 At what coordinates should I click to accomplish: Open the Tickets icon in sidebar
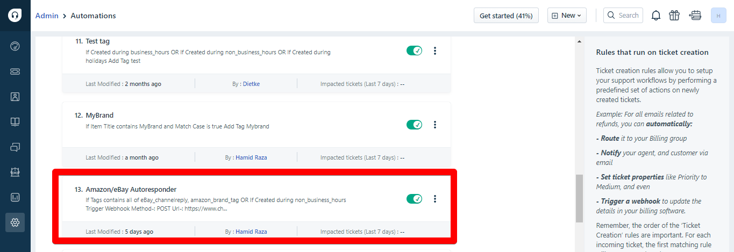[15, 71]
